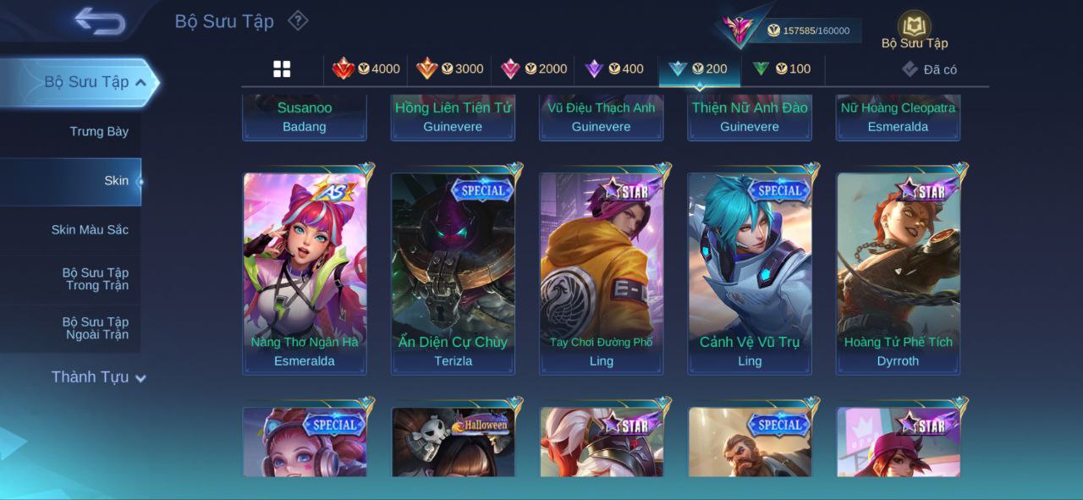The image size is (1083, 500).
Task: Go back using the arrow icon
Action: 100,20
